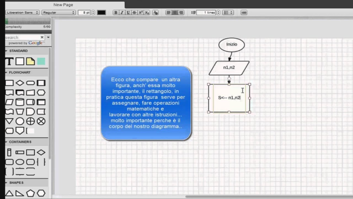Click the Complexity meter bar
This screenshot has width=353, height=199.
[x=28, y=21]
